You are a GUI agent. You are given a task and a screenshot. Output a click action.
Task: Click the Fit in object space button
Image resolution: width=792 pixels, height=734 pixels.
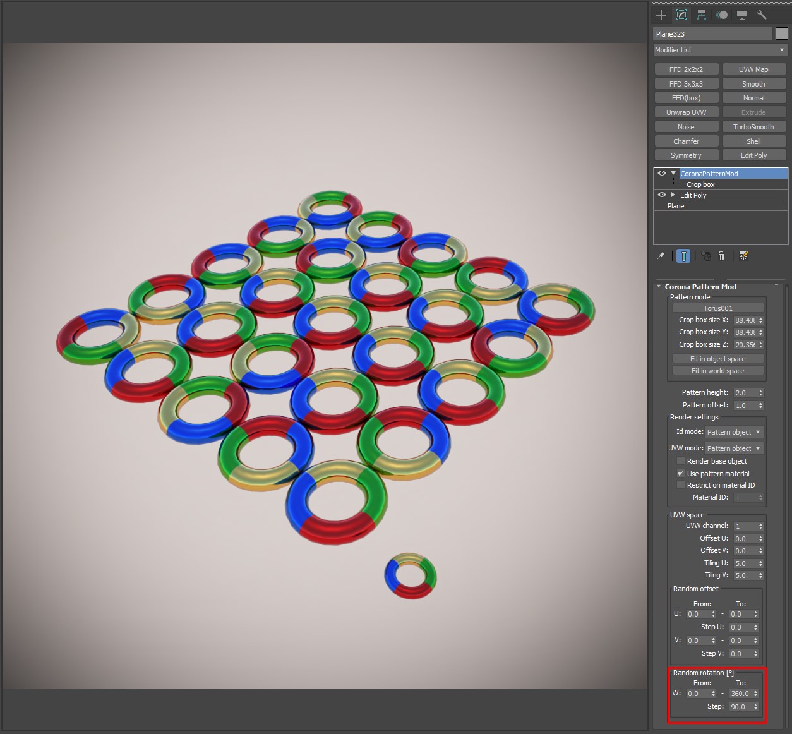[717, 359]
